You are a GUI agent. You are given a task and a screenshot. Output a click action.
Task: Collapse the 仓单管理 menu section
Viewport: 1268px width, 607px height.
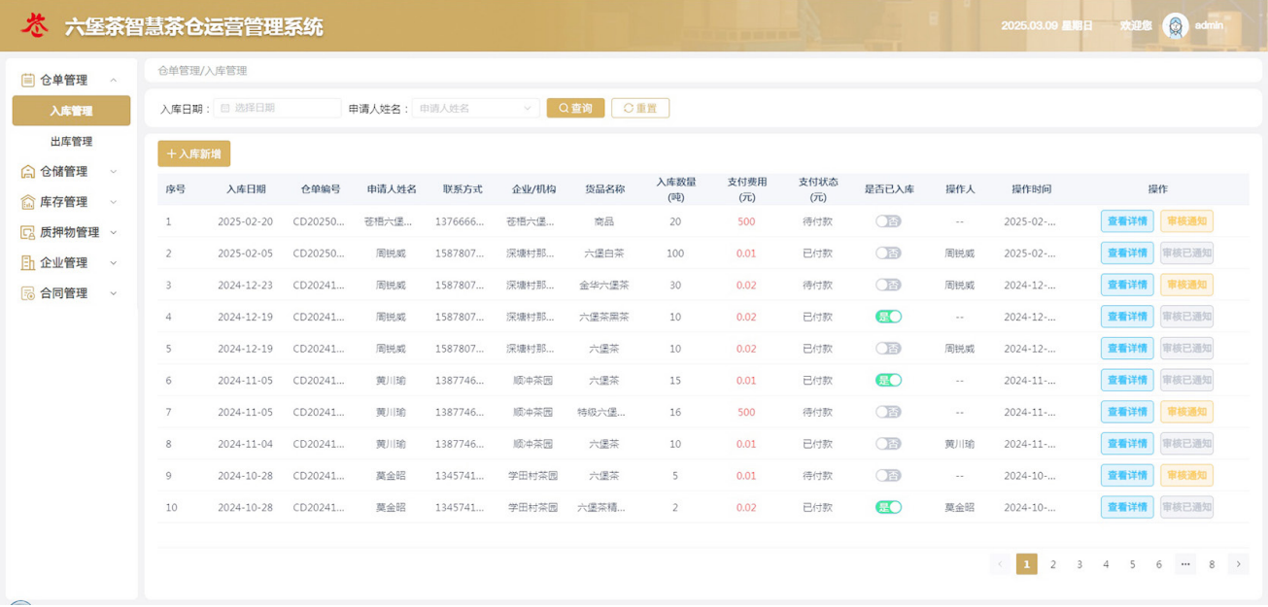click(113, 81)
